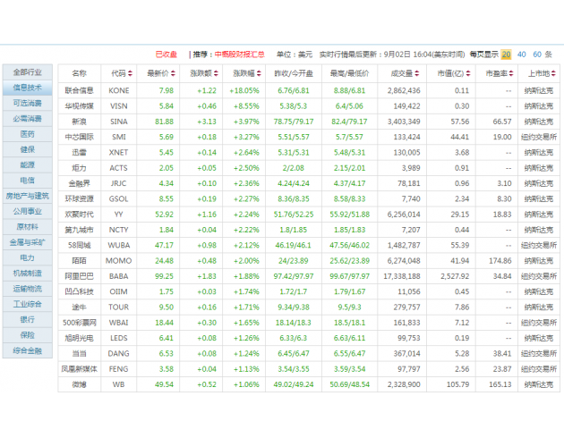
Task: Click ticker code SINA
Action: [119, 122]
